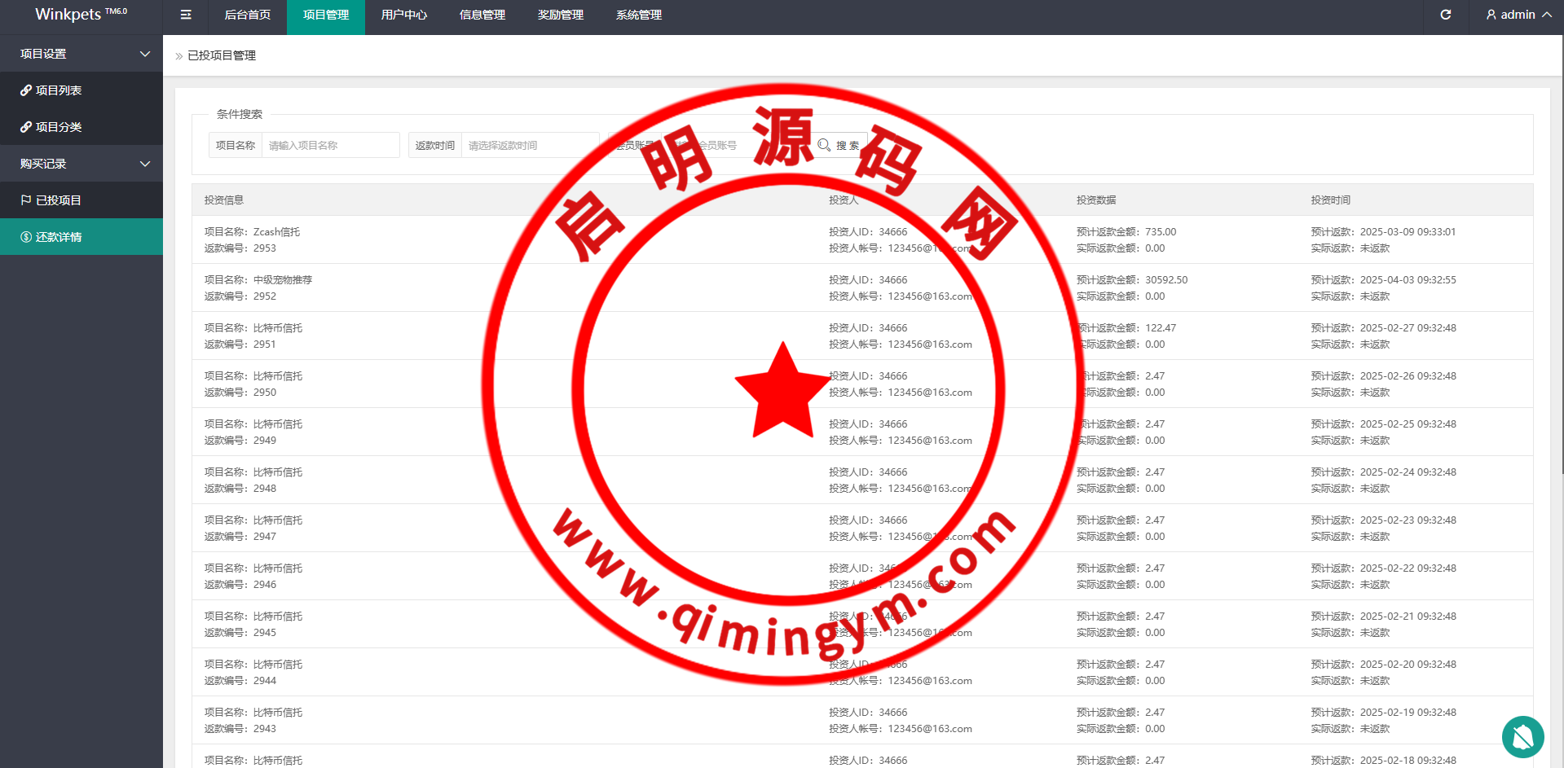Switch to 用户中心 menu
The width and height of the screenshot is (1564, 768).
pyautogui.click(x=403, y=15)
